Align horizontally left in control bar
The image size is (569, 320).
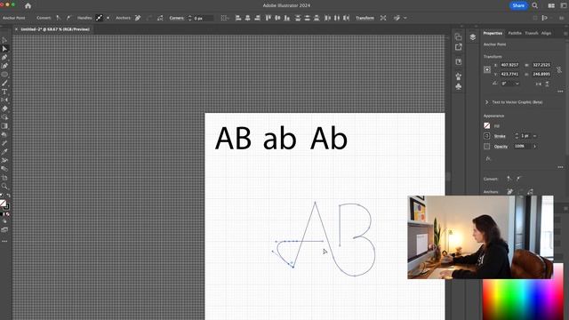[238, 18]
